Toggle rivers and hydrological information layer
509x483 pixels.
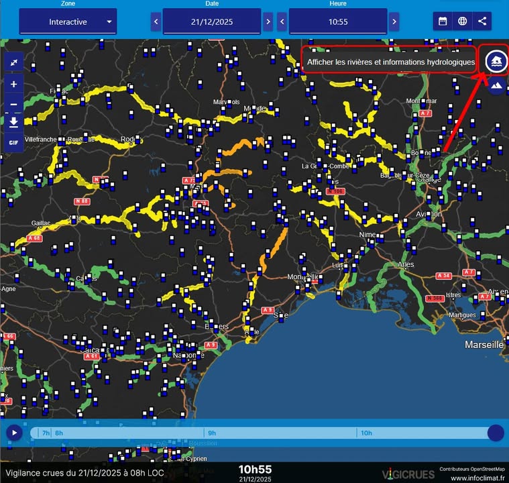496,62
